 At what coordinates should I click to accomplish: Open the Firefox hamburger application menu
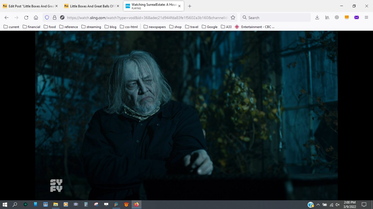coord(366,18)
